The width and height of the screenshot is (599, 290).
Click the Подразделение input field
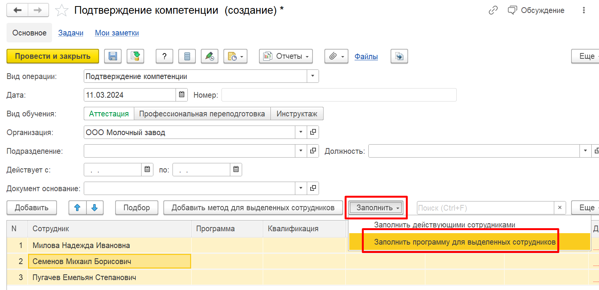point(189,151)
